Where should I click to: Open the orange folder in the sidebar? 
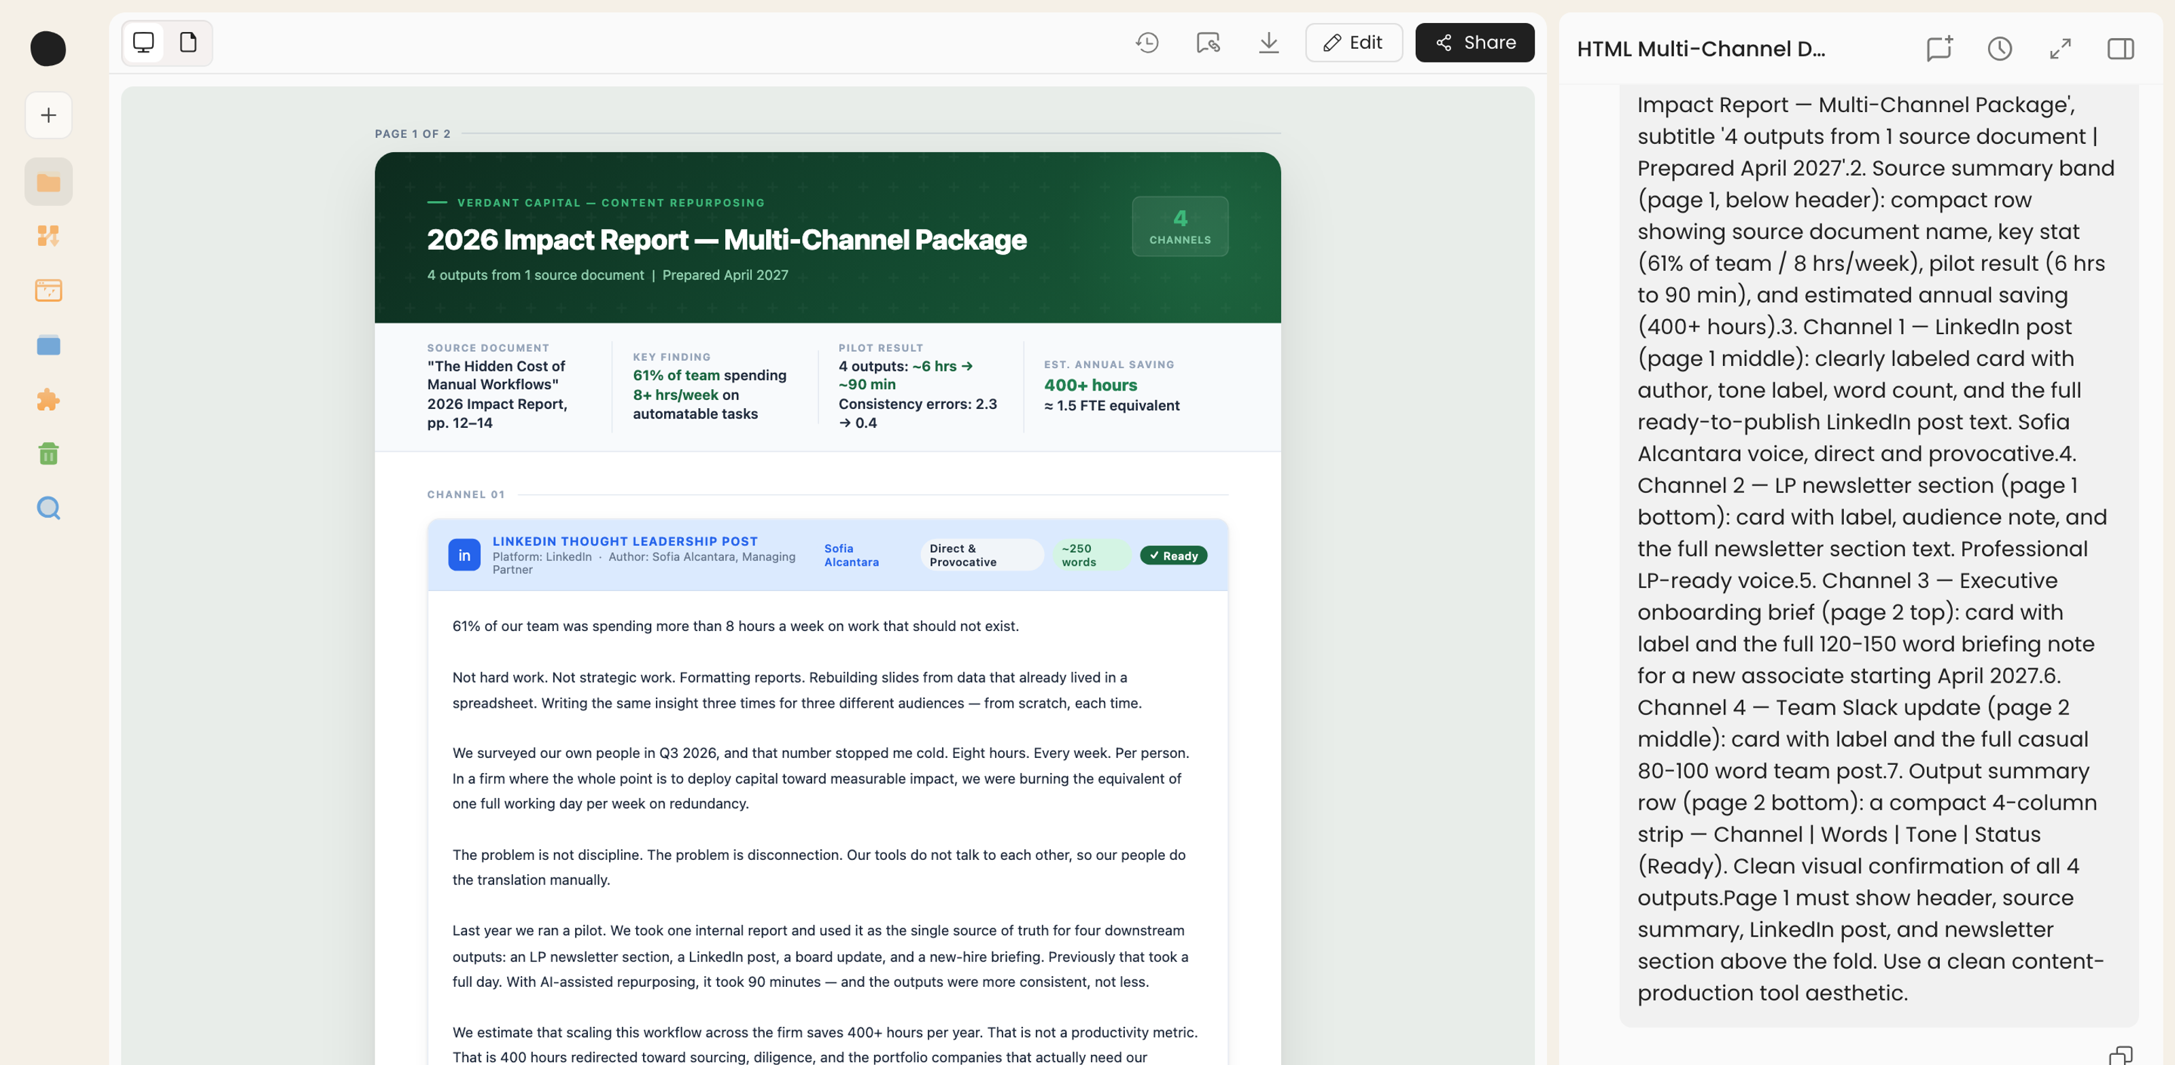[x=48, y=181]
